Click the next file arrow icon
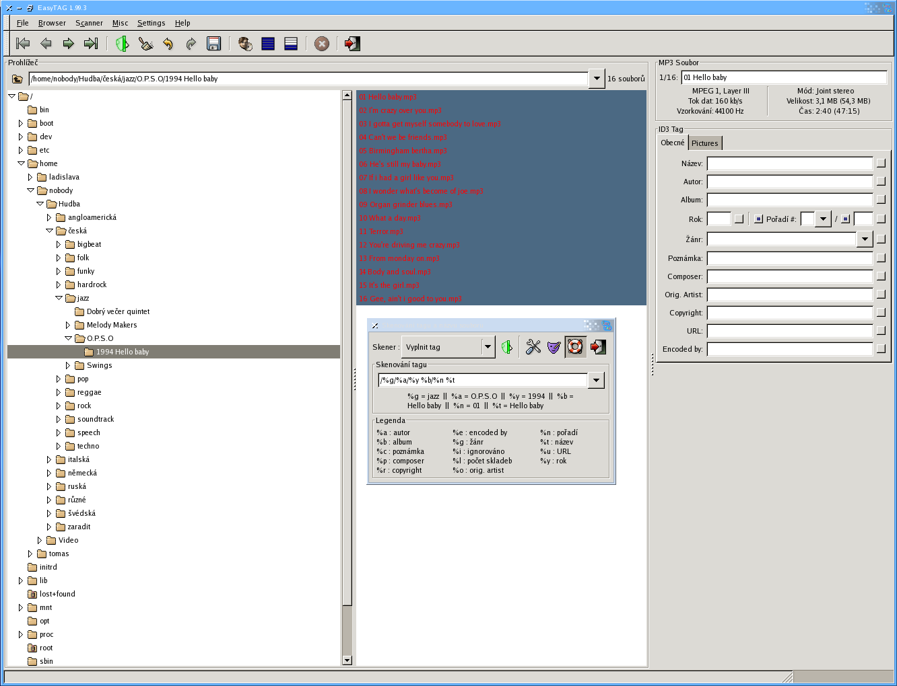897x686 pixels. tap(68, 44)
